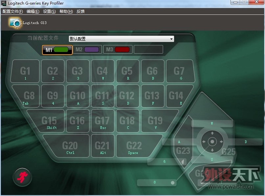265x196 pixels.
Task: Select the G12 key assigned to D
Action: [x=128, y=96]
